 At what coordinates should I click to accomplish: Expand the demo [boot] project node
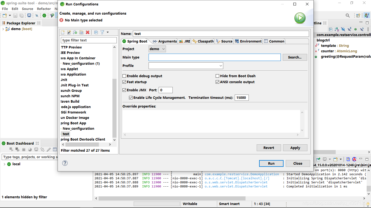(3, 29)
